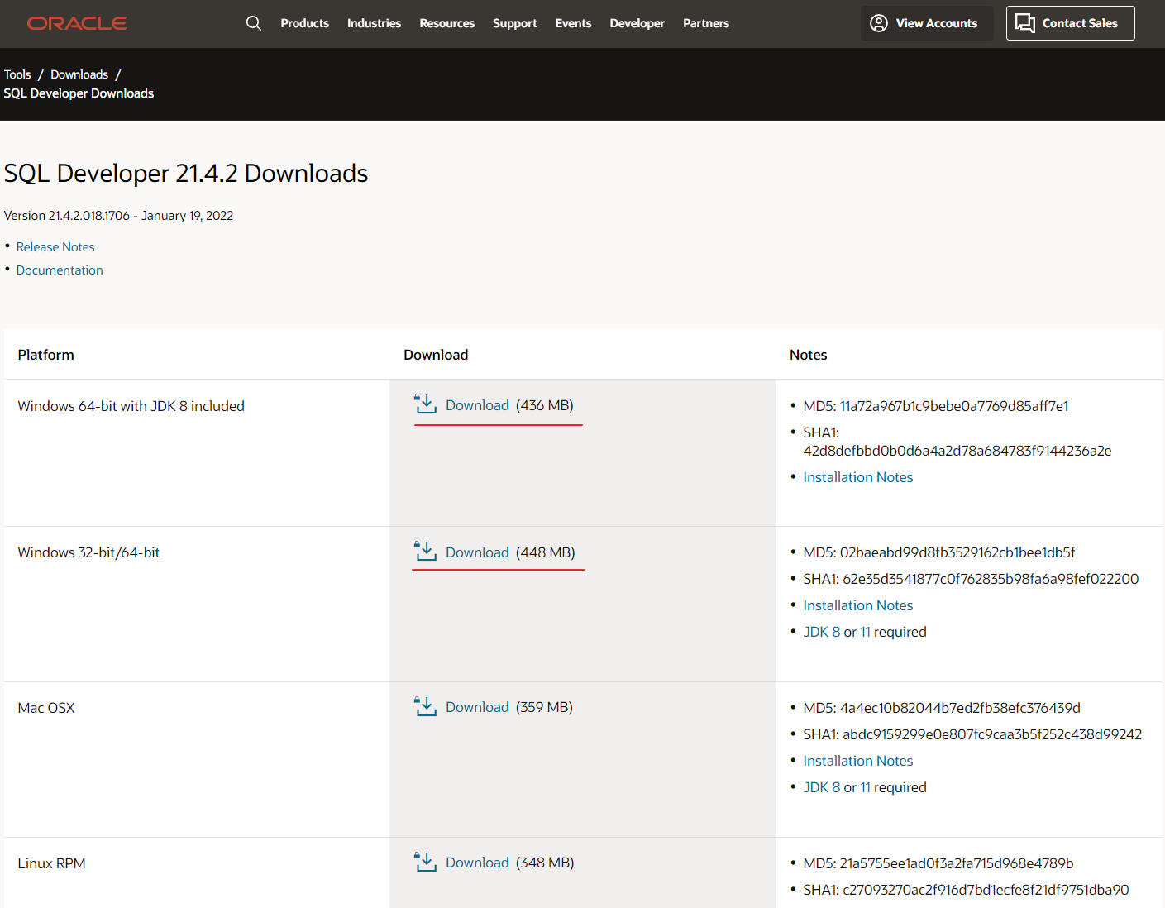Click download icon for Windows 32-bit/64-bit

pyautogui.click(x=425, y=552)
